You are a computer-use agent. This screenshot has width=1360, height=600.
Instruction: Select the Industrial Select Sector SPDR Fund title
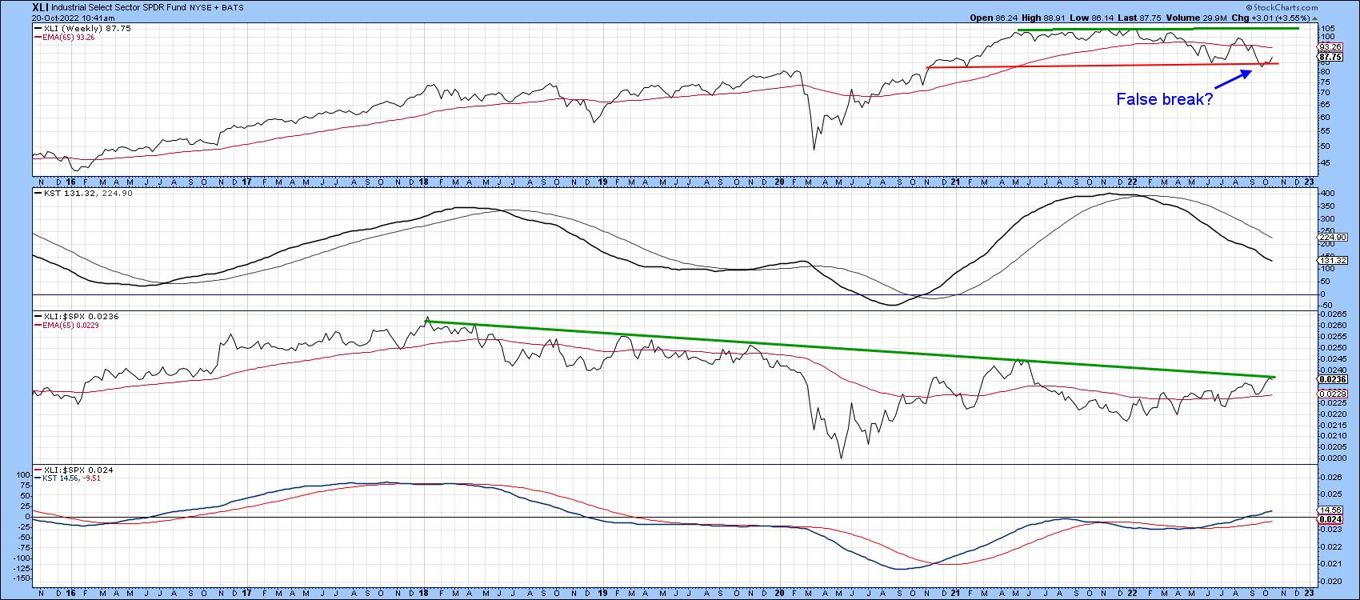119,7
